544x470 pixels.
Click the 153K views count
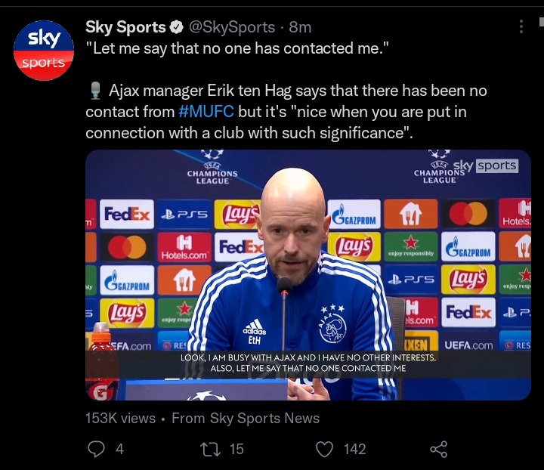(120, 419)
